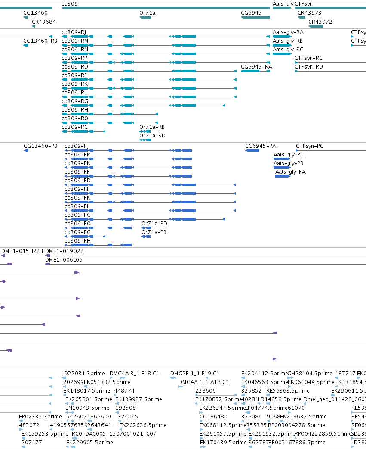Select the Aats-gly-PA protein label

[x=291, y=172]
